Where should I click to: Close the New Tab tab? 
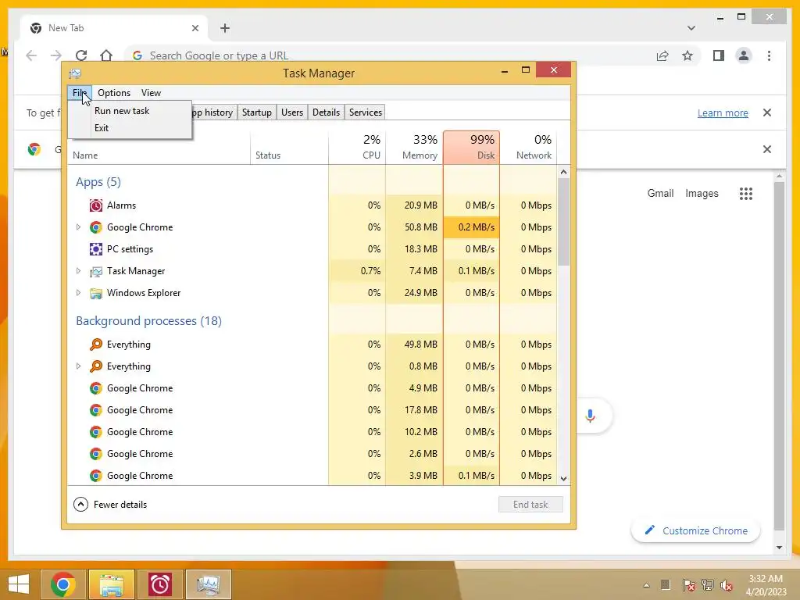coord(195,28)
